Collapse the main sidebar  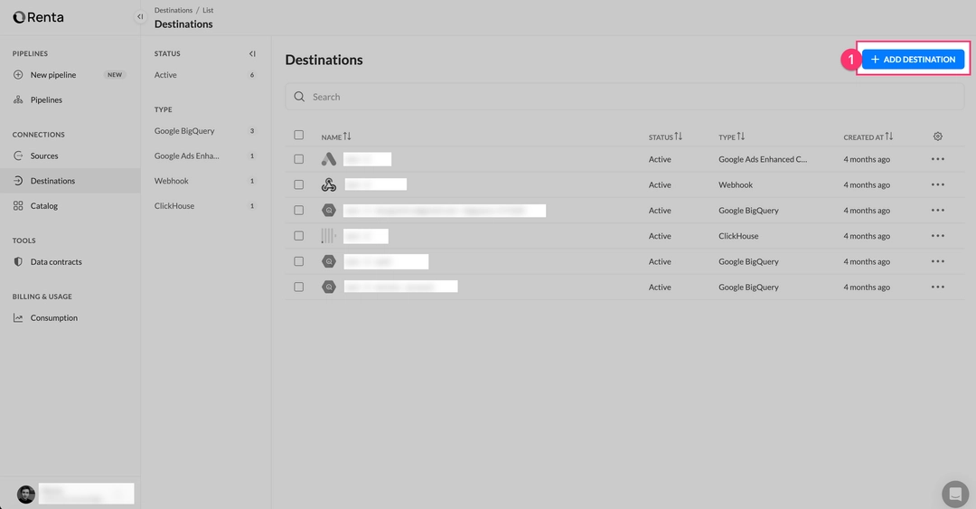tap(140, 16)
